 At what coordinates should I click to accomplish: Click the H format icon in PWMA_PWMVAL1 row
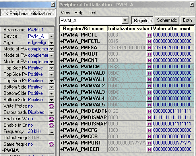pyautogui.click(x=149, y=79)
